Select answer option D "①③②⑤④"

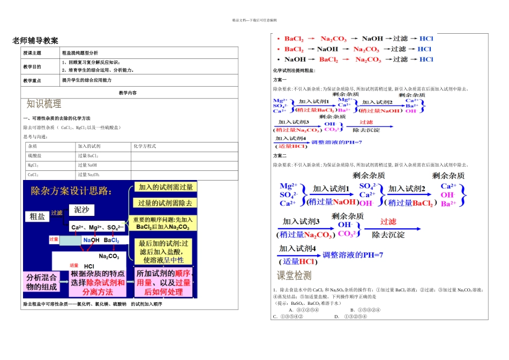(x=351, y=317)
